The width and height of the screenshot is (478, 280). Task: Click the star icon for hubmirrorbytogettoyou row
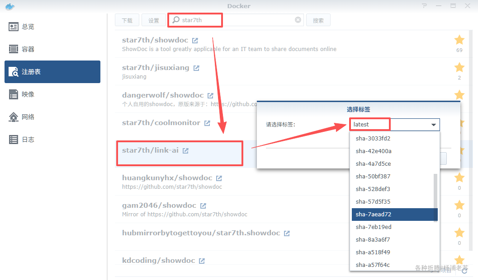tap(459, 233)
